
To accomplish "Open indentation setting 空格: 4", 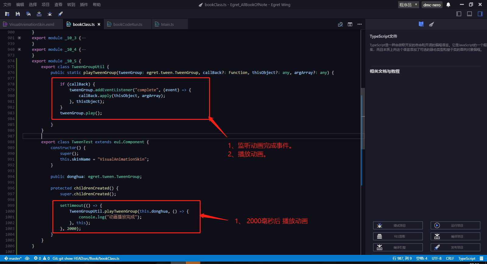I will [x=422, y=259].
